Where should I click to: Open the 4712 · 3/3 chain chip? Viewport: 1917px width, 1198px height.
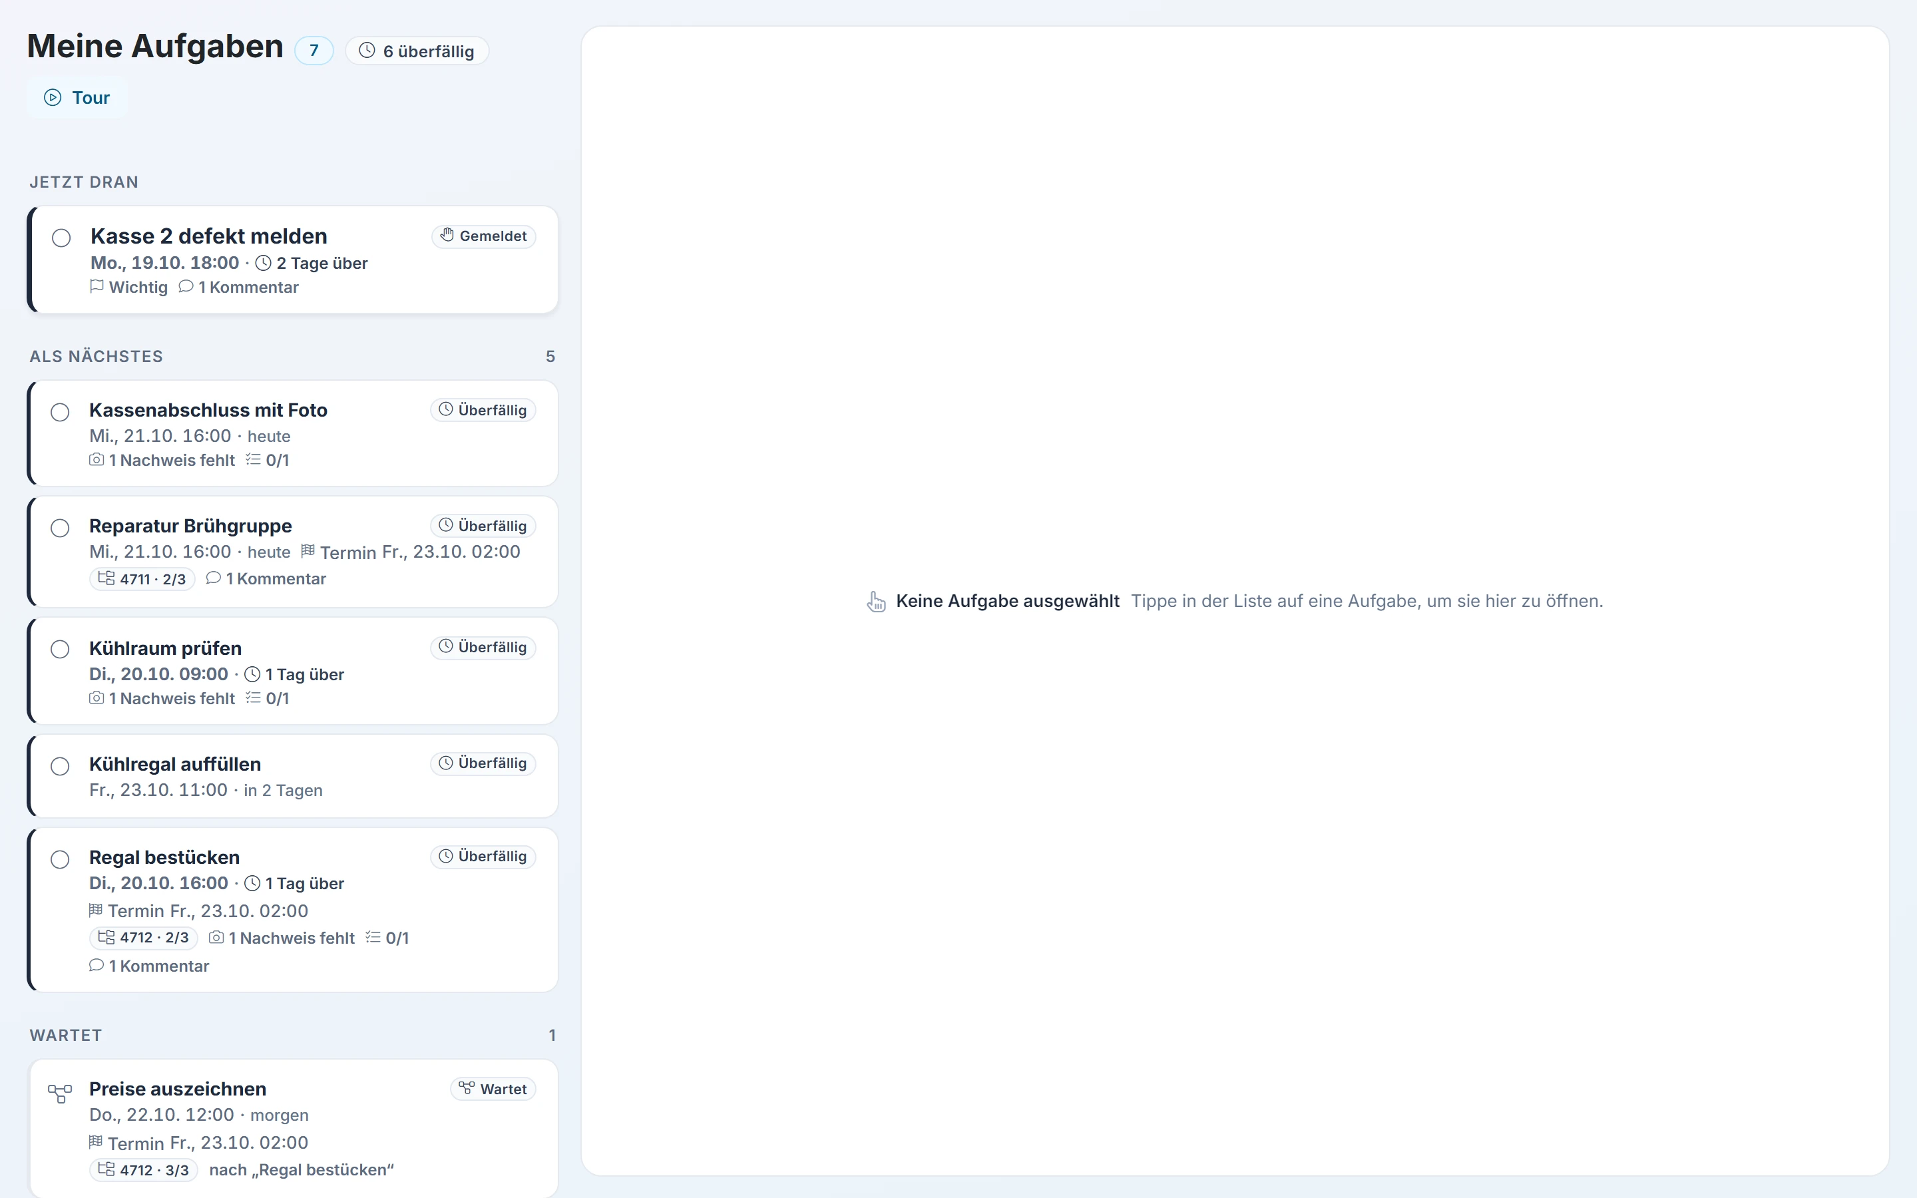[x=143, y=1170]
